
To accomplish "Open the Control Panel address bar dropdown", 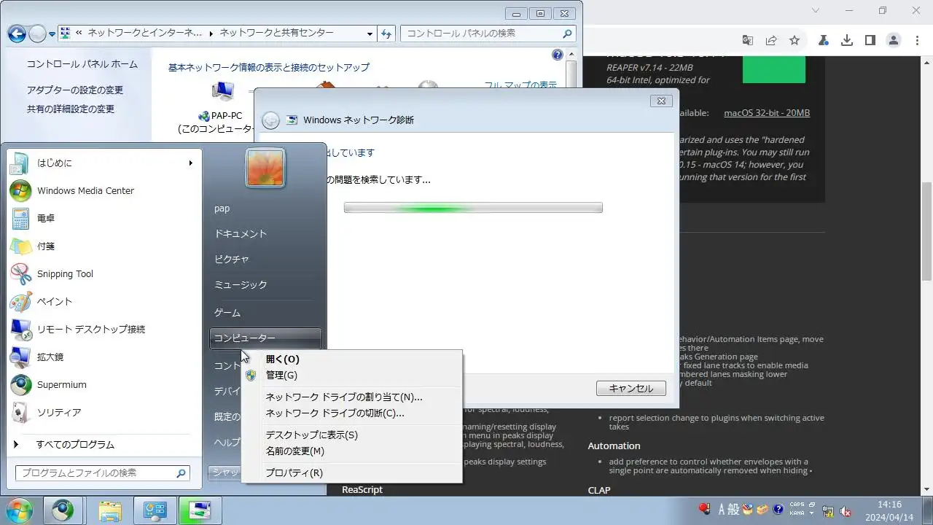I will (370, 34).
